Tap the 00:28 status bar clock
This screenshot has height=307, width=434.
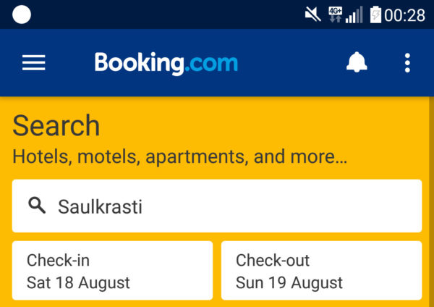click(404, 15)
